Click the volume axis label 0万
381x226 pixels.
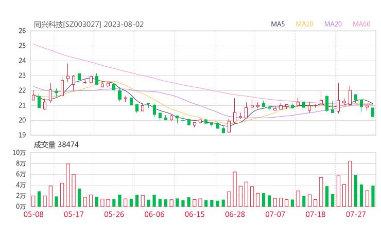click(x=21, y=206)
